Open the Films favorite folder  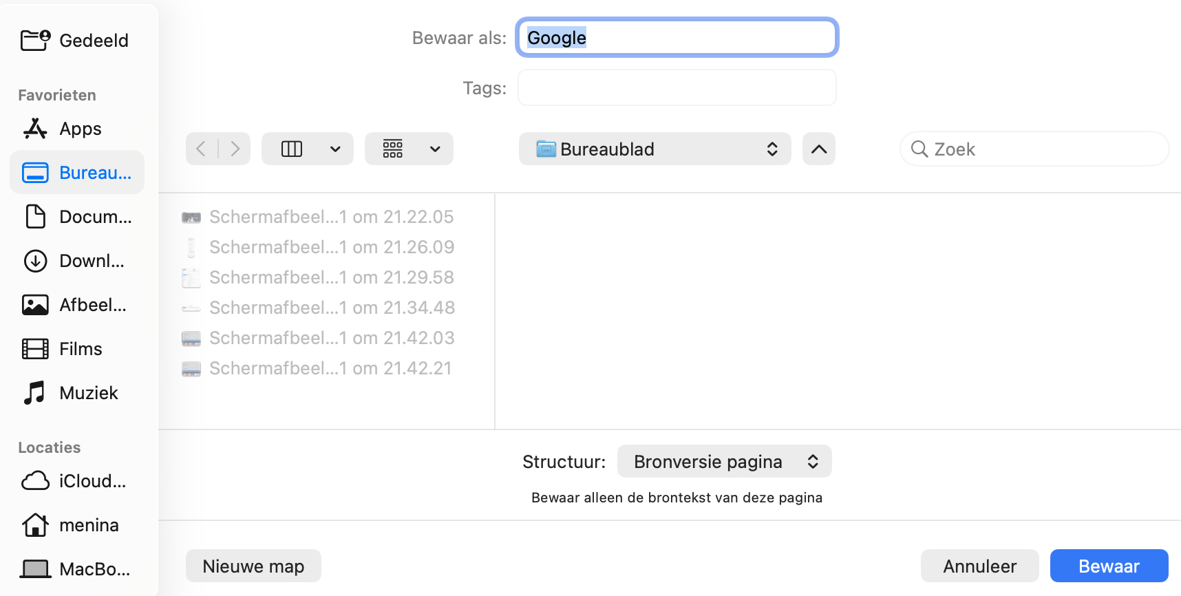coord(34,348)
